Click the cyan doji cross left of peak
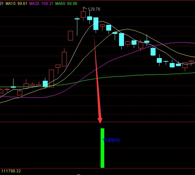The height and width of the screenshot is (175, 195). (x=77, y=19)
